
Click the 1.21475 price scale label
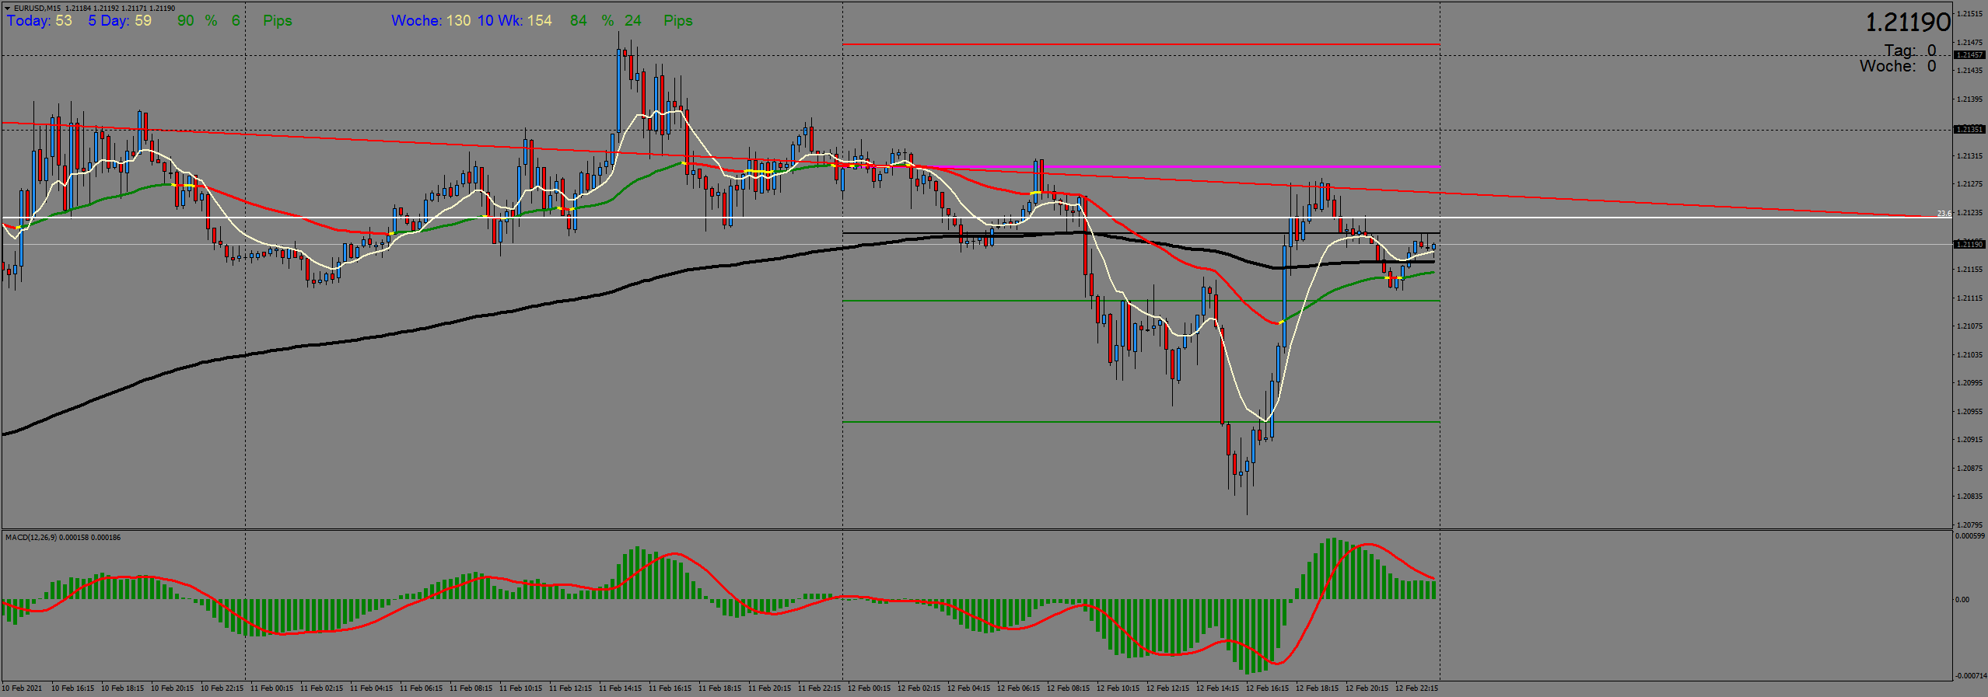point(1970,43)
